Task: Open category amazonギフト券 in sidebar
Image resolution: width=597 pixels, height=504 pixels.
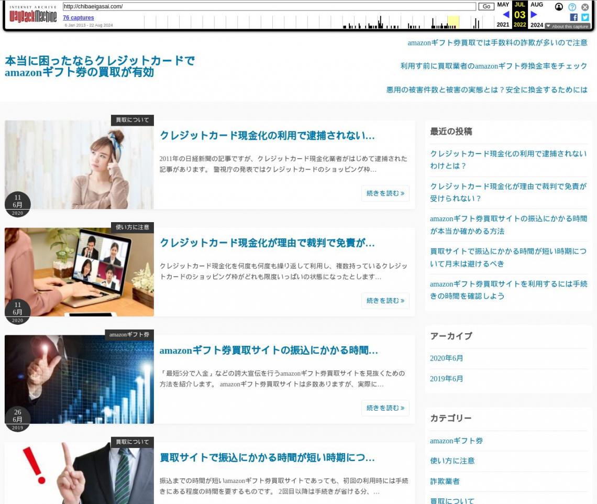Action: (456, 441)
